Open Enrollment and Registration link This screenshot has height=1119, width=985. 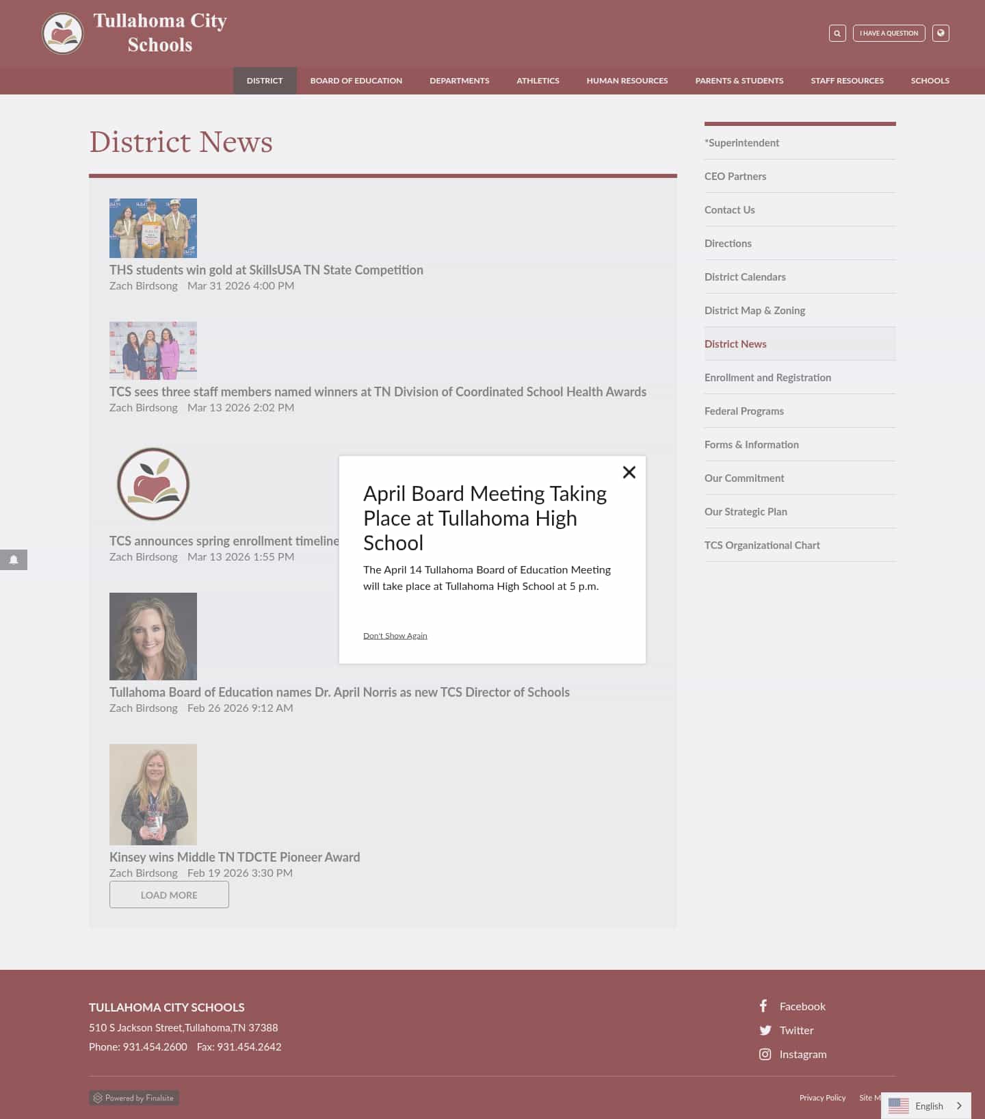[800, 377]
